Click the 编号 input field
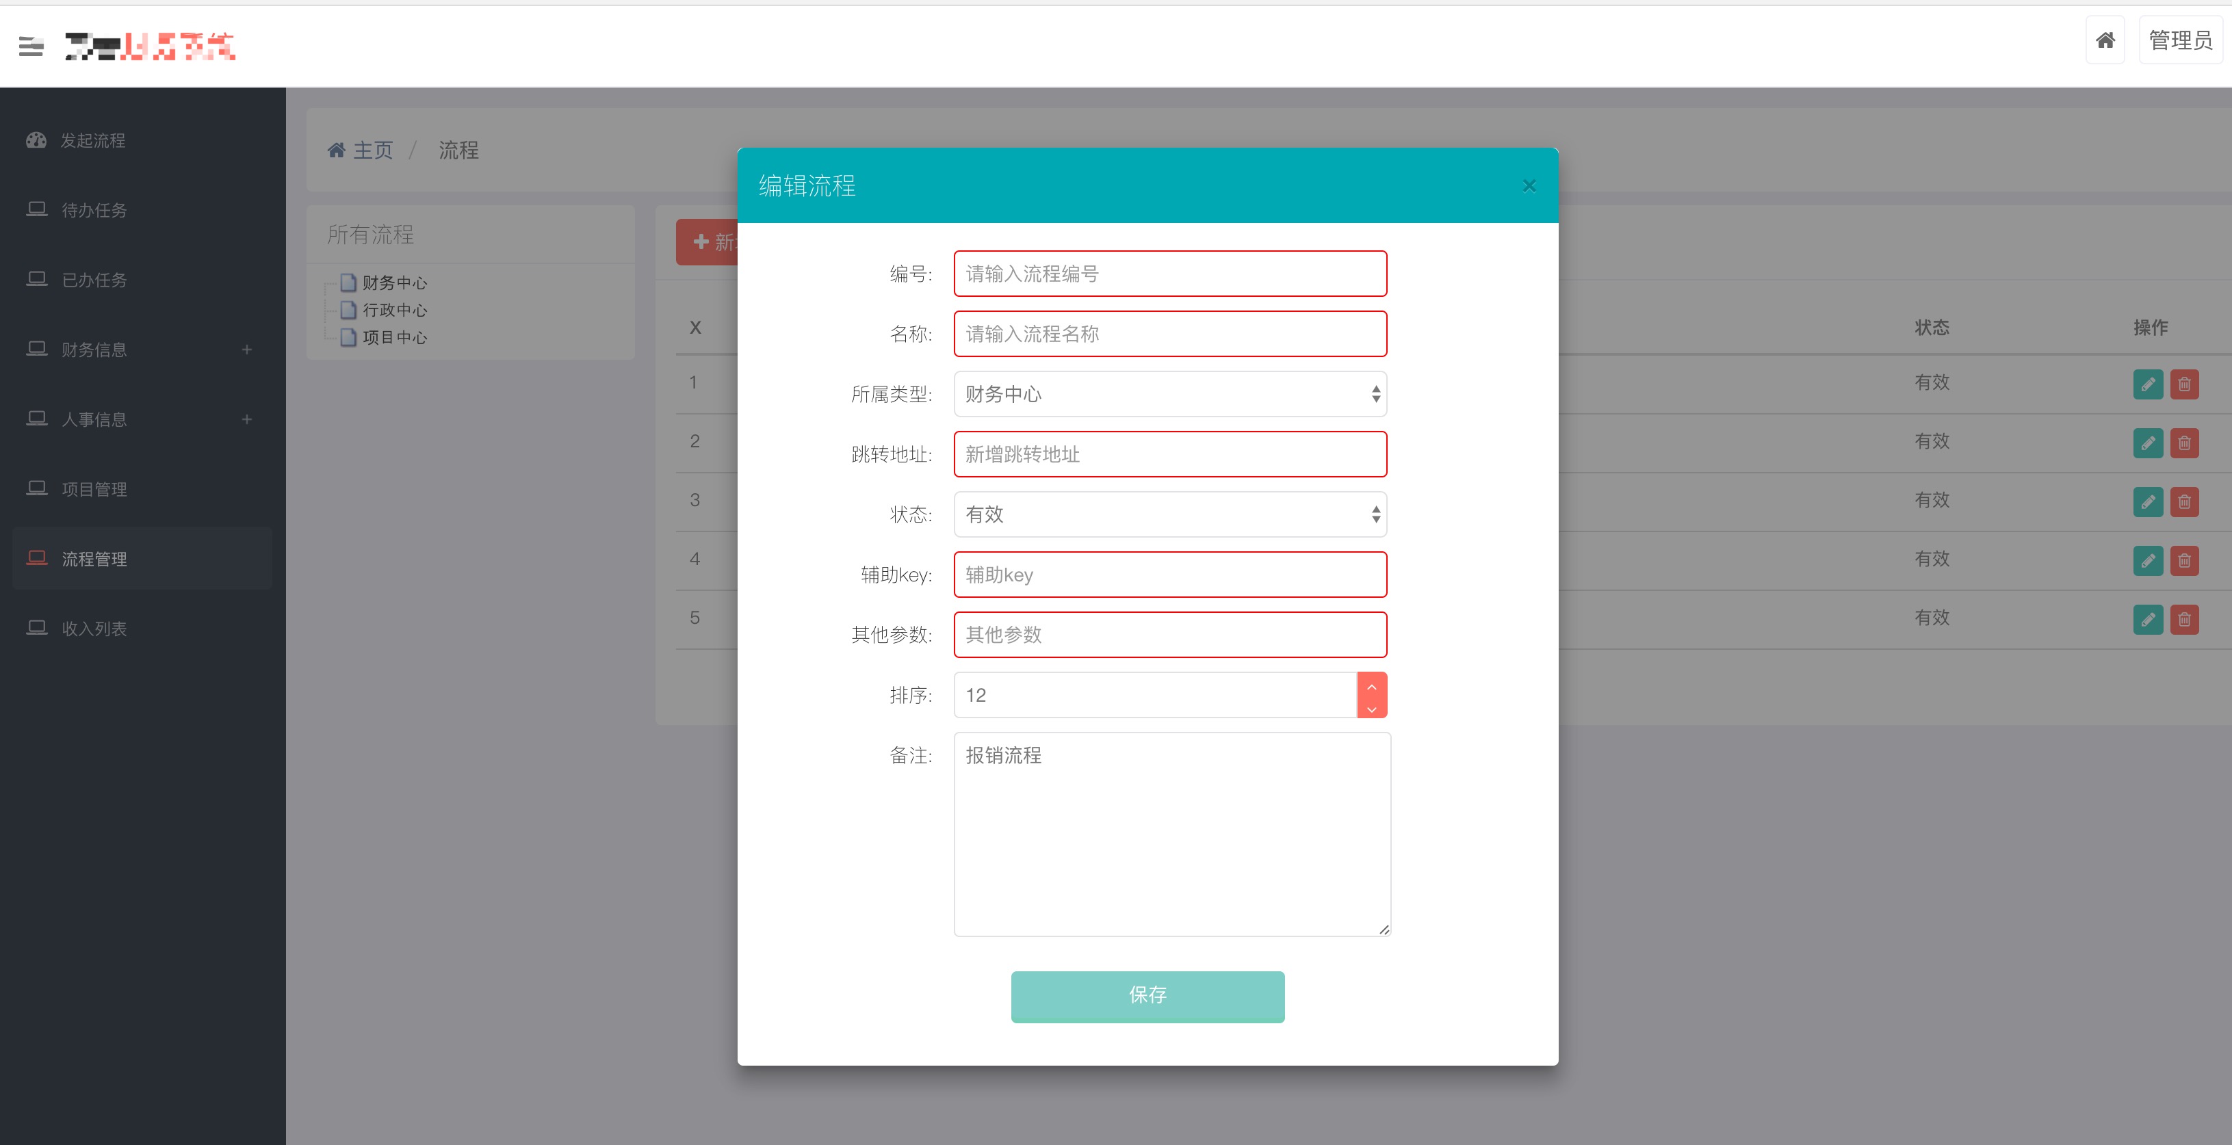 click(1170, 274)
